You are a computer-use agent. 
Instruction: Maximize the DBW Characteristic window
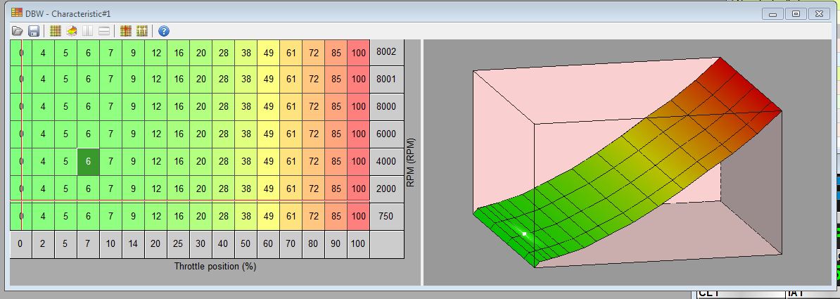796,13
